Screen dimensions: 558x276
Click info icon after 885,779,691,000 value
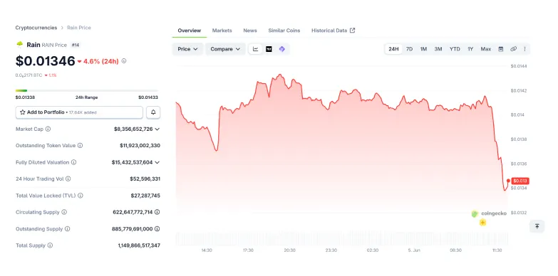(x=157, y=229)
